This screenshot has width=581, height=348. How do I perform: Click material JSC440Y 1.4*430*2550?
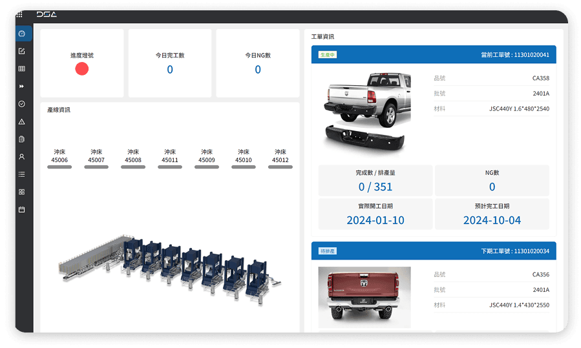(x=519, y=305)
